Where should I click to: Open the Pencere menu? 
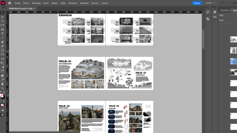point(95,3)
